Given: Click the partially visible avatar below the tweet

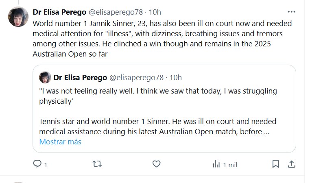Looking at the screenshot, I should tap(17, 182).
